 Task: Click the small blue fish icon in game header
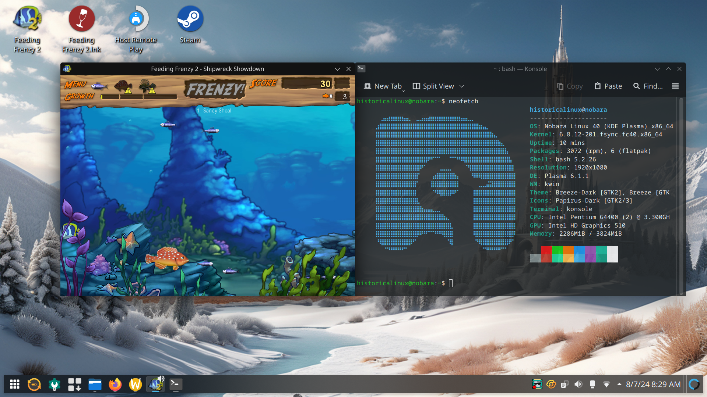(99, 86)
